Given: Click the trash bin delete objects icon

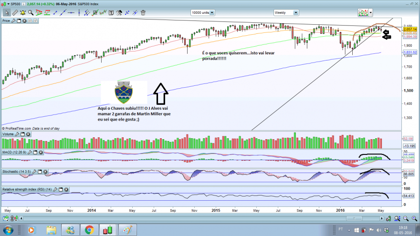Looking at the screenshot, I should [143, 12].
